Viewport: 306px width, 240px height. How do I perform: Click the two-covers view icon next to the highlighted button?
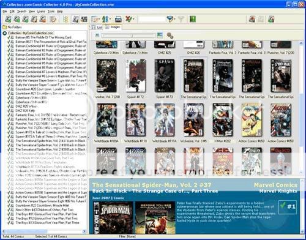pos(84,19)
